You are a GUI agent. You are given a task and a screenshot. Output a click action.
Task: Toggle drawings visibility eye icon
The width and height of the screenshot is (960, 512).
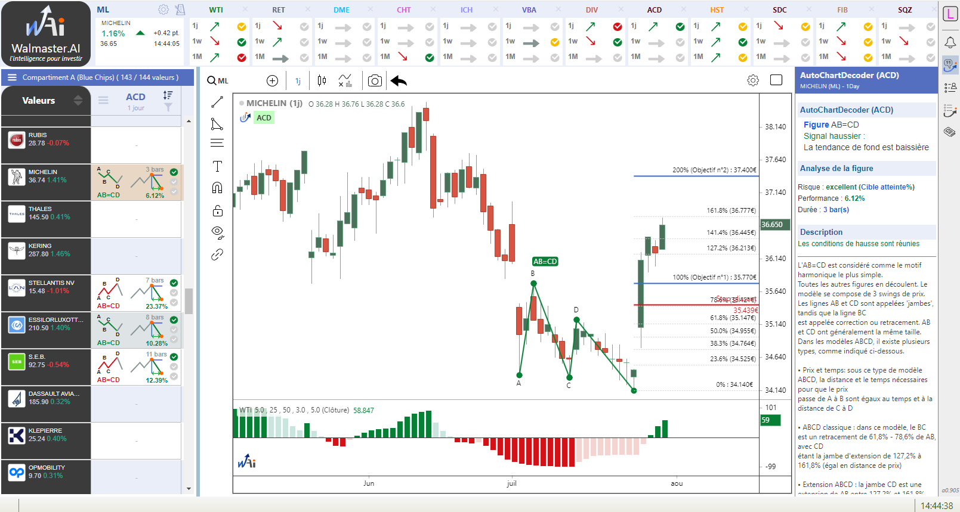217,231
